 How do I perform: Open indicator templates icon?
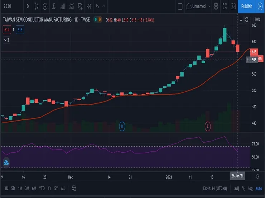click(x=72, y=6)
